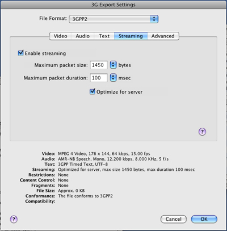Adjust Maximum packet size stepper
Image resolution: width=227 pixels, height=231 pixels.
[x=113, y=65]
